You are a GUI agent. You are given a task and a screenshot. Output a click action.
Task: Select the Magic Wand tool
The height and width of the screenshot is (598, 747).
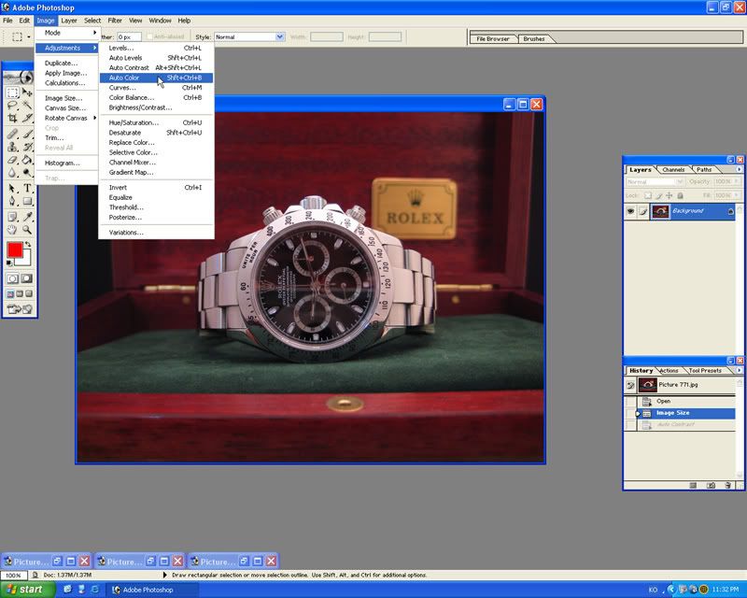pos(27,106)
